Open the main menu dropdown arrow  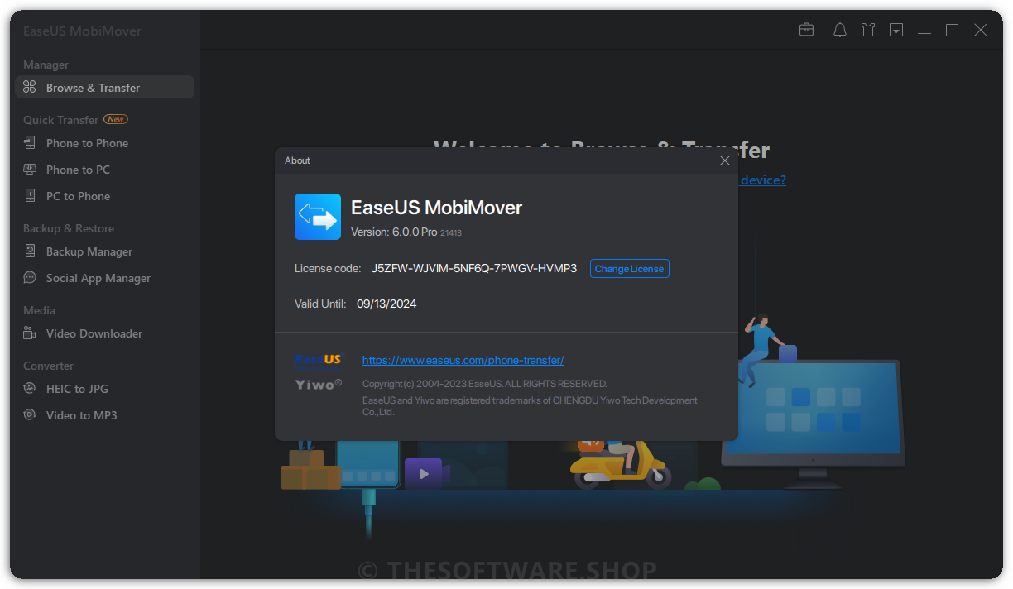coord(895,29)
